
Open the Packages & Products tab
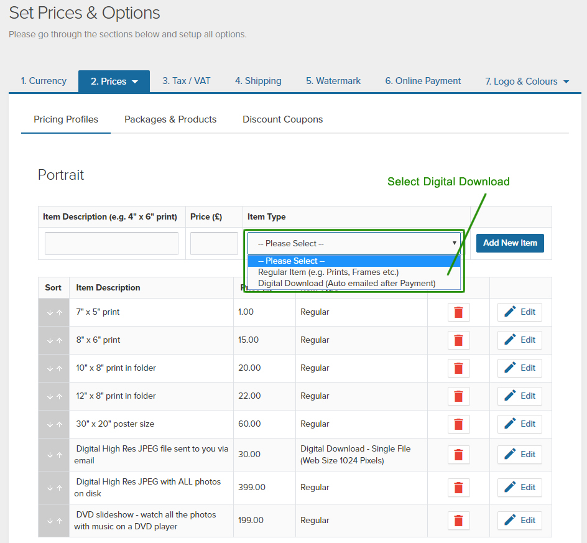[x=170, y=119]
